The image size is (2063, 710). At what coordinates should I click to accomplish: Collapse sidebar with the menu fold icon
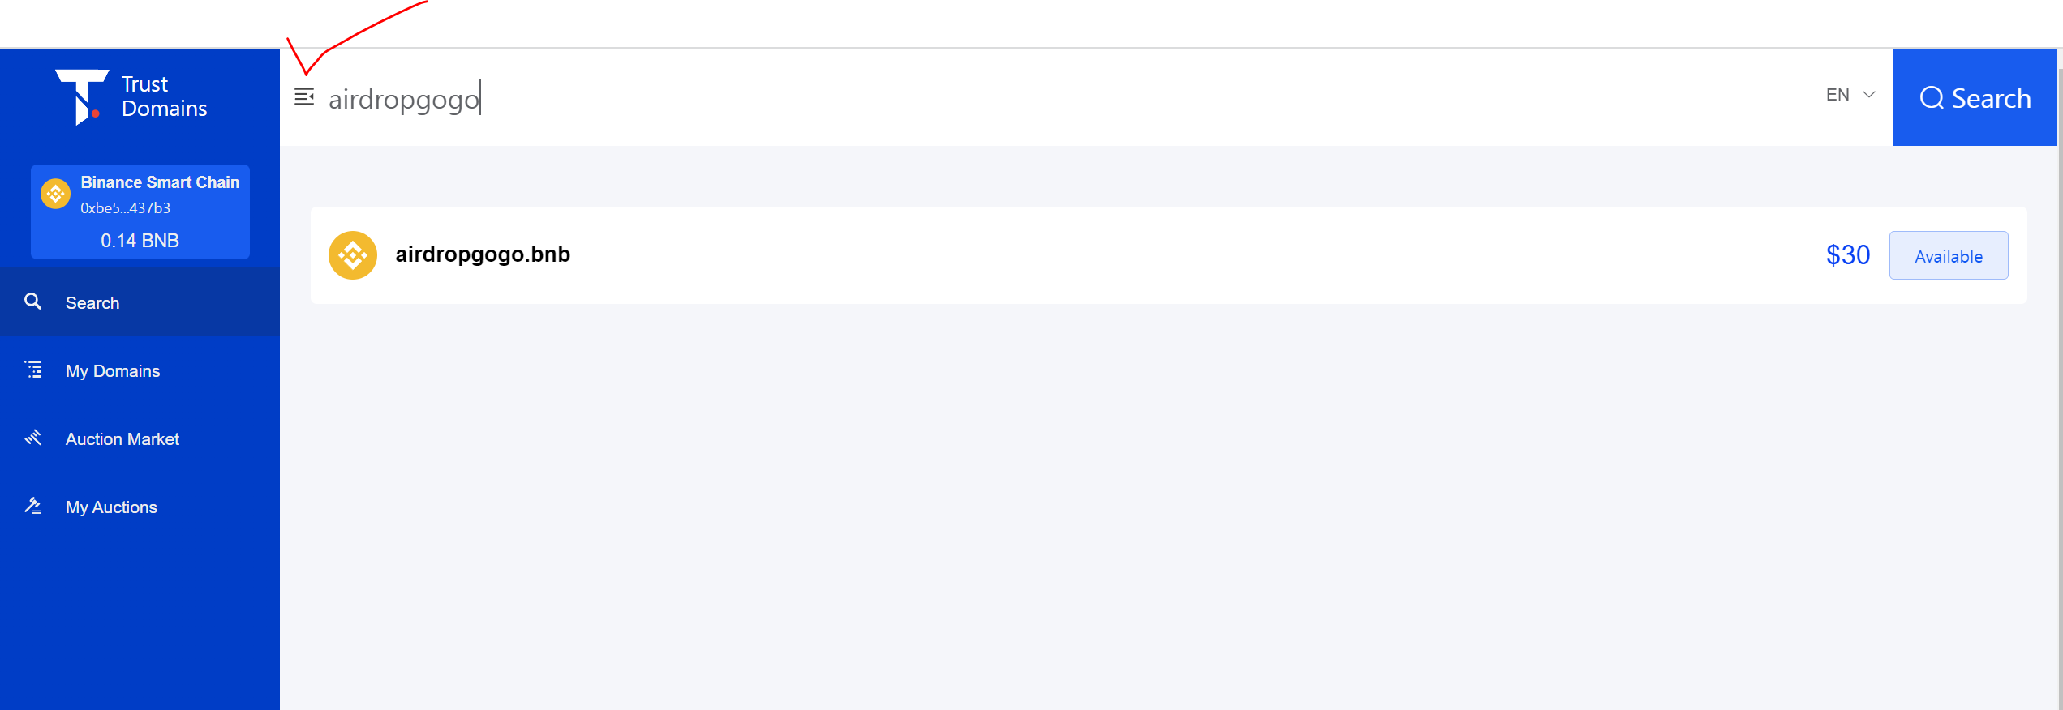tap(304, 97)
